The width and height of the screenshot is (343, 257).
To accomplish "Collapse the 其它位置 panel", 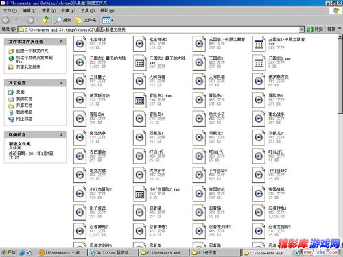I will (61, 83).
